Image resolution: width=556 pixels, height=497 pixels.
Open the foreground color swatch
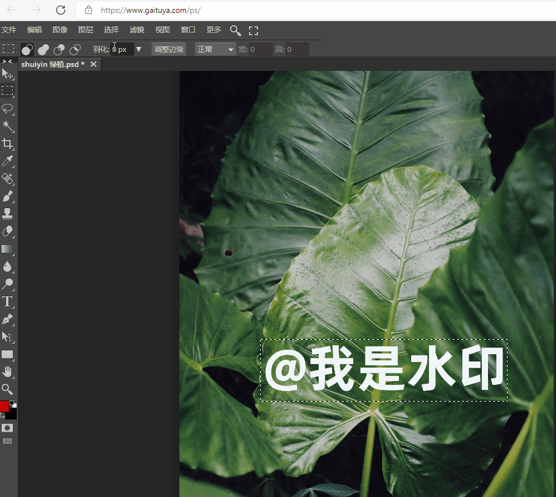click(x=6, y=407)
